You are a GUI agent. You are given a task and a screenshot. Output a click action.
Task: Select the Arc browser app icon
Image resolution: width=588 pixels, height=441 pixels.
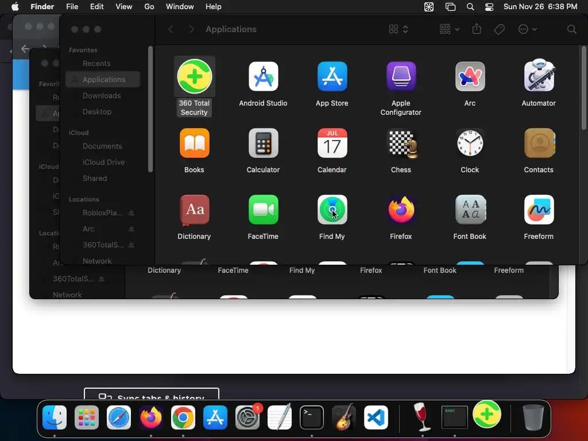470,76
